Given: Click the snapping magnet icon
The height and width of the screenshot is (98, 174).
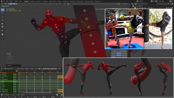Looking at the screenshot, I should click(68, 4).
